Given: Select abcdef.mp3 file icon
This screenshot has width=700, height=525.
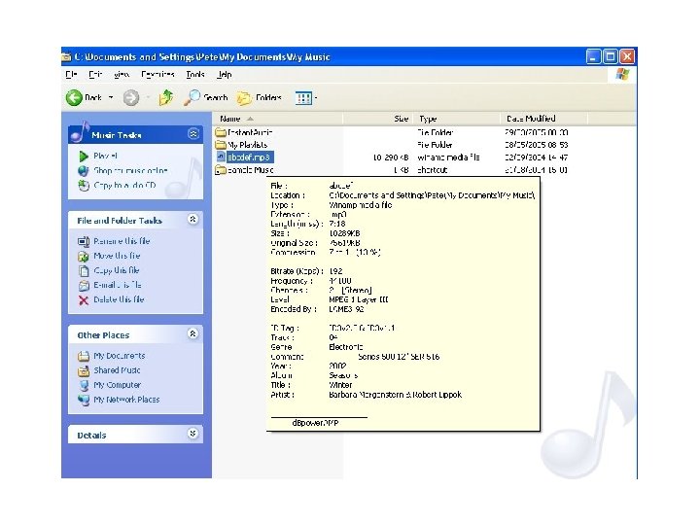Looking at the screenshot, I should pos(221,157).
